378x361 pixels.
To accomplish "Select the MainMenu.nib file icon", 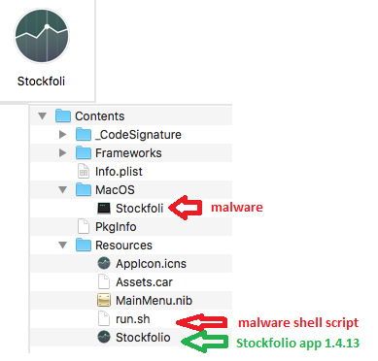I will [104, 301].
